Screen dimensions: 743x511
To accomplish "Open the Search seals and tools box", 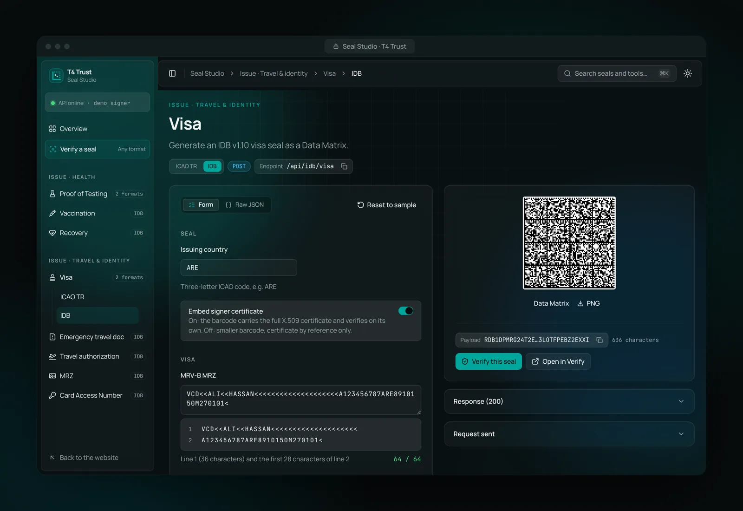I will 617,73.
